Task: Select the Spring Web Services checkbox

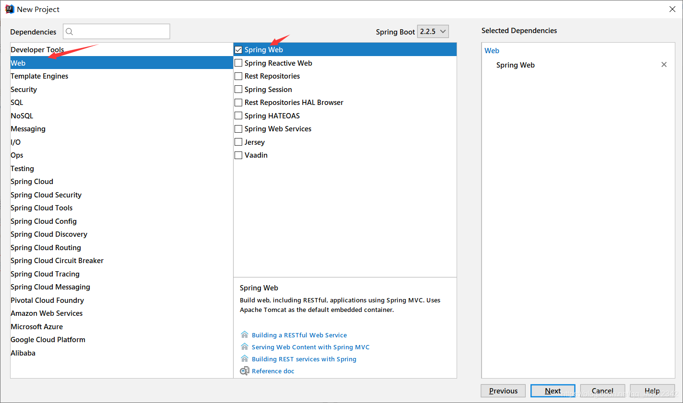Action: coord(238,128)
